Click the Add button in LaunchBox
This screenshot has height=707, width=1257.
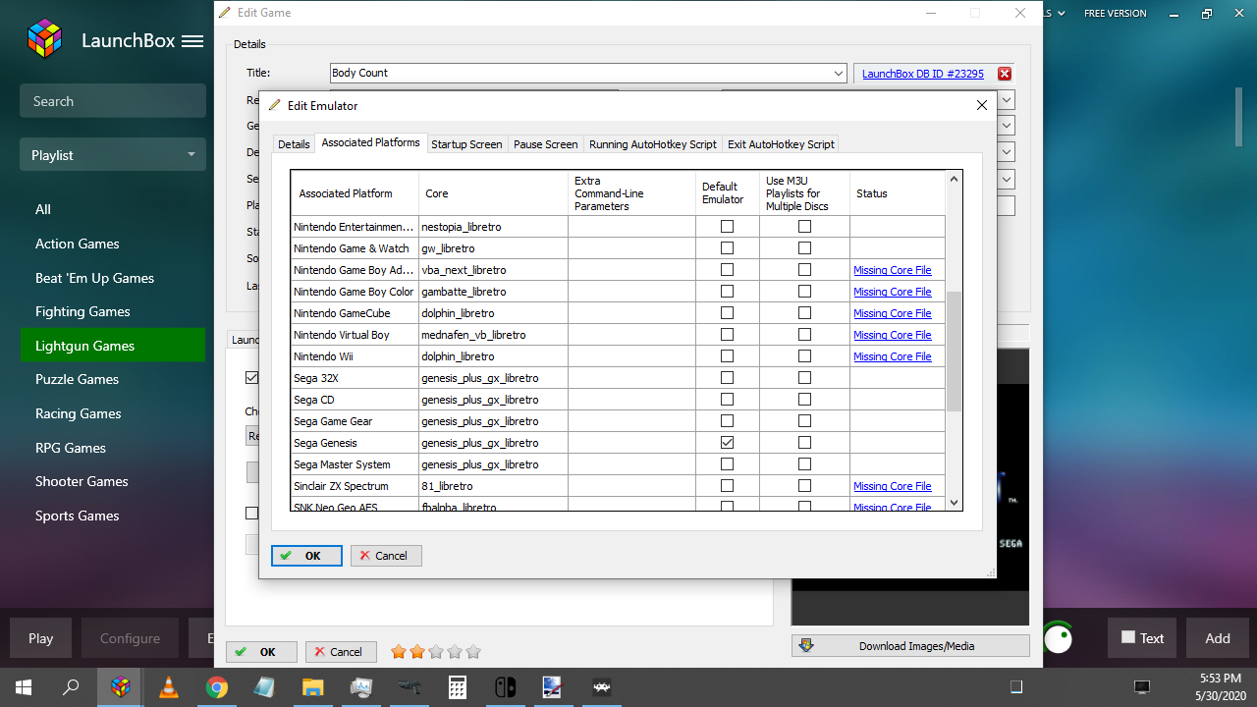click(1218, 638)
